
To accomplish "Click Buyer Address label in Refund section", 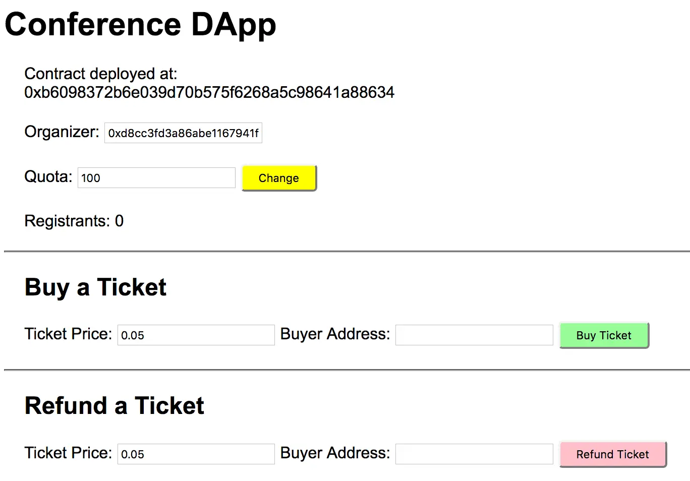I will click(335, 453).
